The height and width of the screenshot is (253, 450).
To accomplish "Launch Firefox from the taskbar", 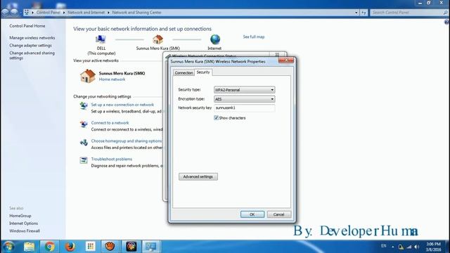I will tap(70, 247).
